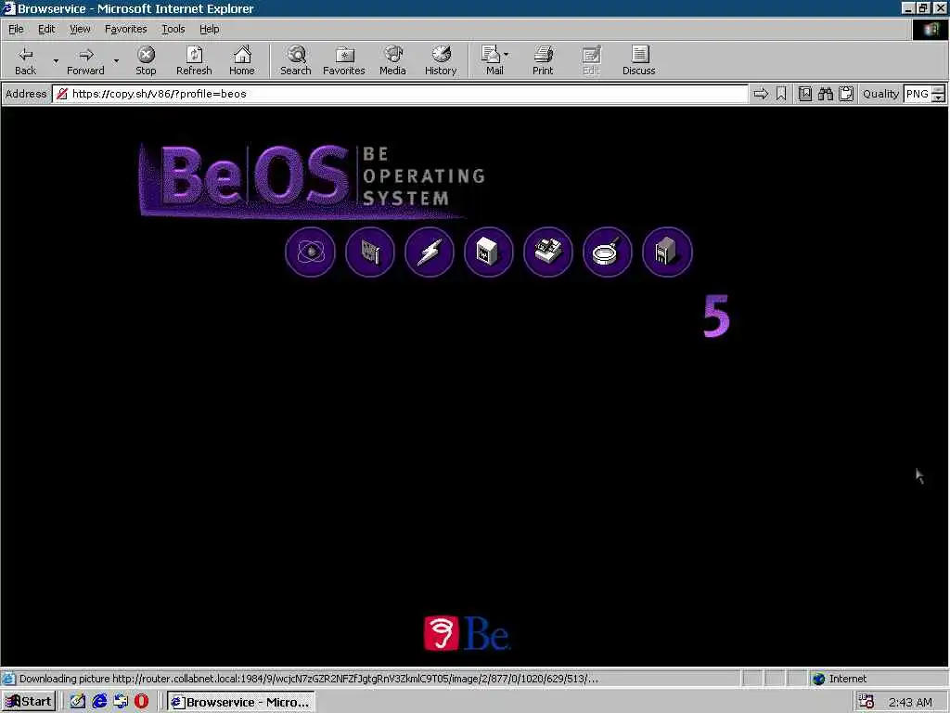This screenshot has height=713, width=950.
Task: Show the History pane
Action: tap(441, 60)
